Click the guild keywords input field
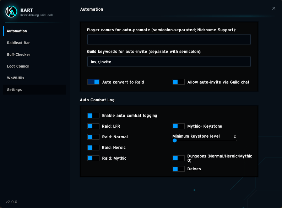Viewport: 282px width, 208px height. click(169, 62)
